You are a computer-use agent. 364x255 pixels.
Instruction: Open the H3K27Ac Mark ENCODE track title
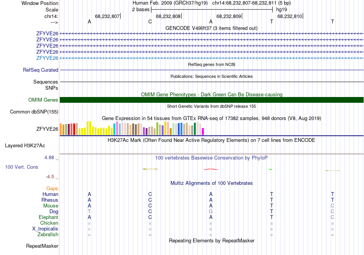click(x=211, y=140)
